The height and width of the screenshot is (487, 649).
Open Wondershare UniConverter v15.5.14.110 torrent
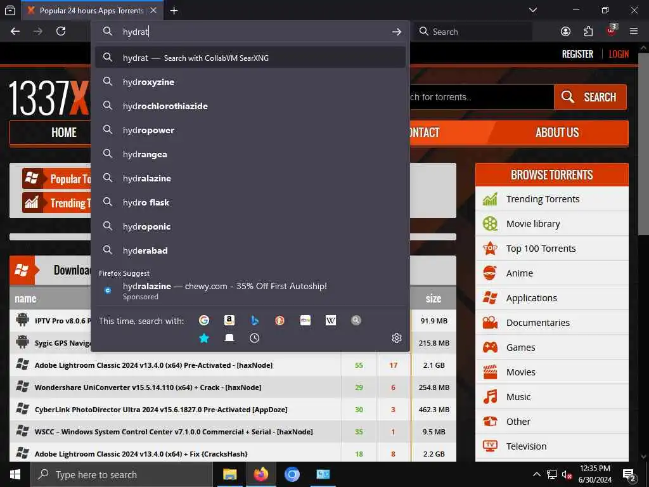click(x=148, y=387)
